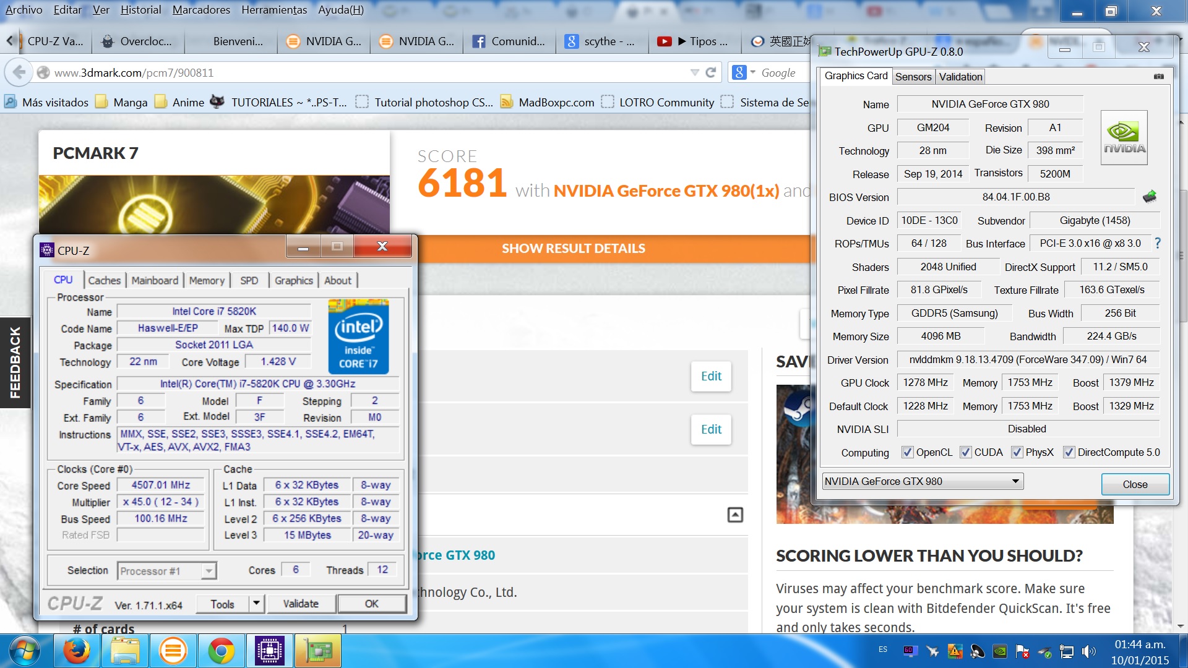Click the clock and date in taskbar

1140,652
